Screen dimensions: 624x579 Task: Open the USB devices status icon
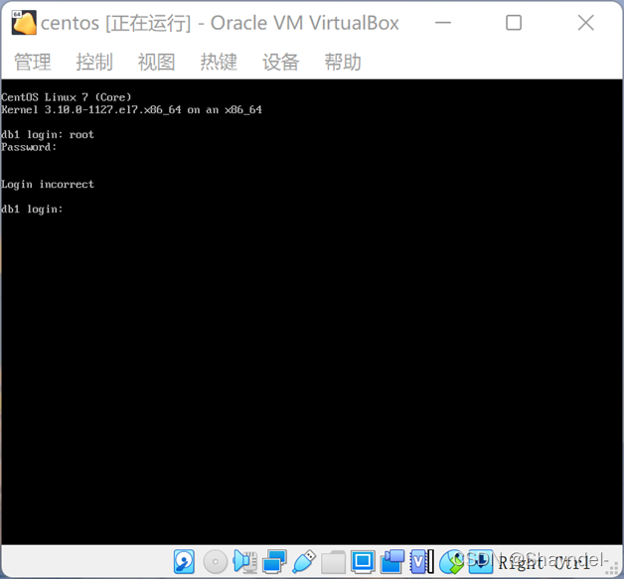tap(304, 561)
